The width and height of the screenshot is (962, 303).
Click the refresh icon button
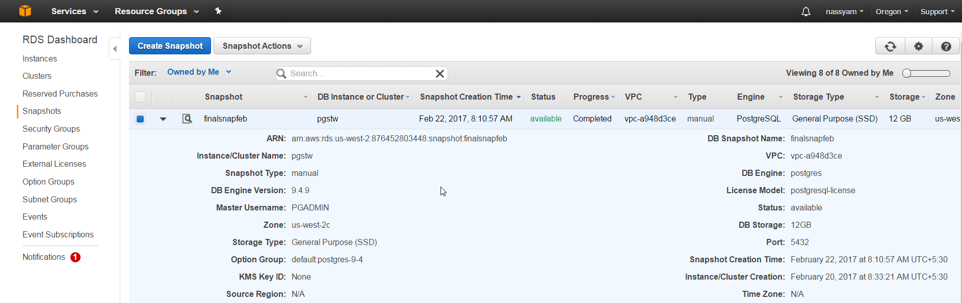[890, 46]
